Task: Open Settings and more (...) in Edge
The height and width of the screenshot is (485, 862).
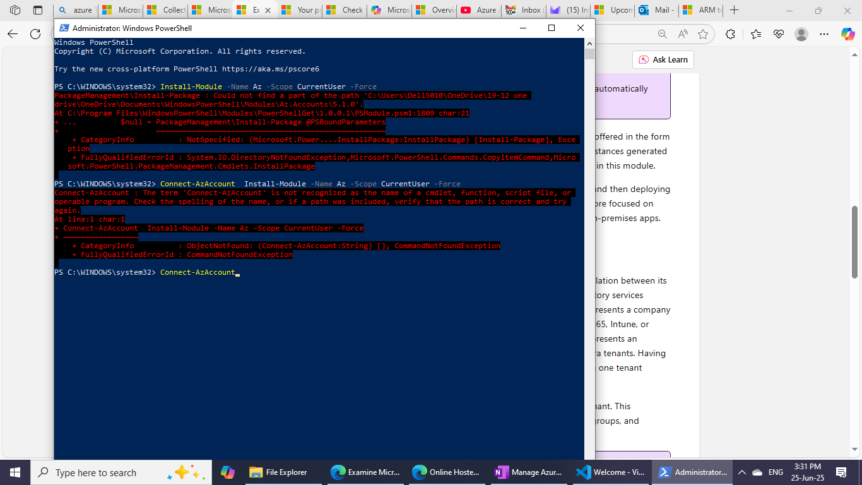Action: pyautogui.click(x=824, y=35)
